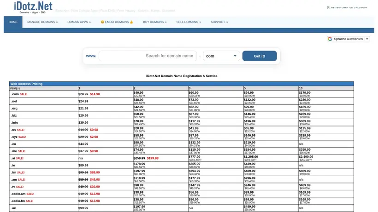This screenshot has height=212, width=378.
Task: Click the .co row label
Action: tap(13, 144)
